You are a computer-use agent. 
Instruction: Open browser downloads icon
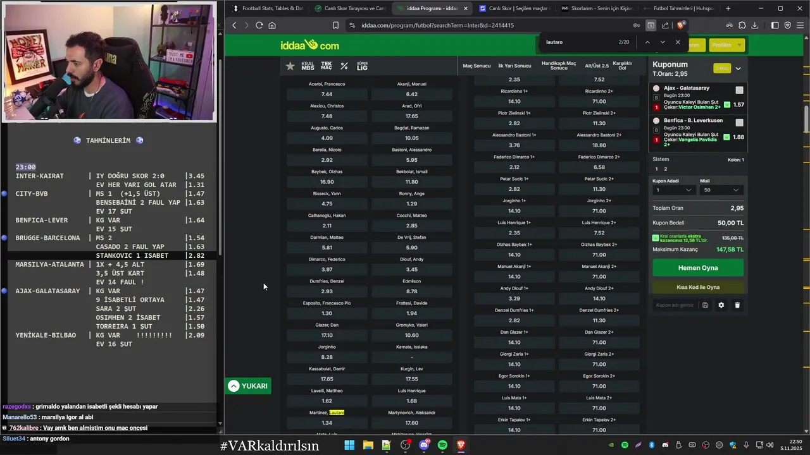[x=754, y=25]
